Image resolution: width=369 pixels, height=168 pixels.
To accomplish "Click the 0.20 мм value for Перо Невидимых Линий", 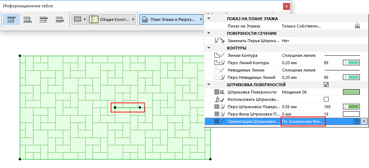I will pos(289,77).
